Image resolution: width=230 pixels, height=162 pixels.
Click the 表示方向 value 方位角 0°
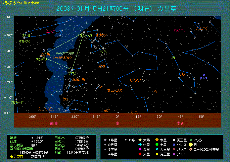(x=39, y=156)
